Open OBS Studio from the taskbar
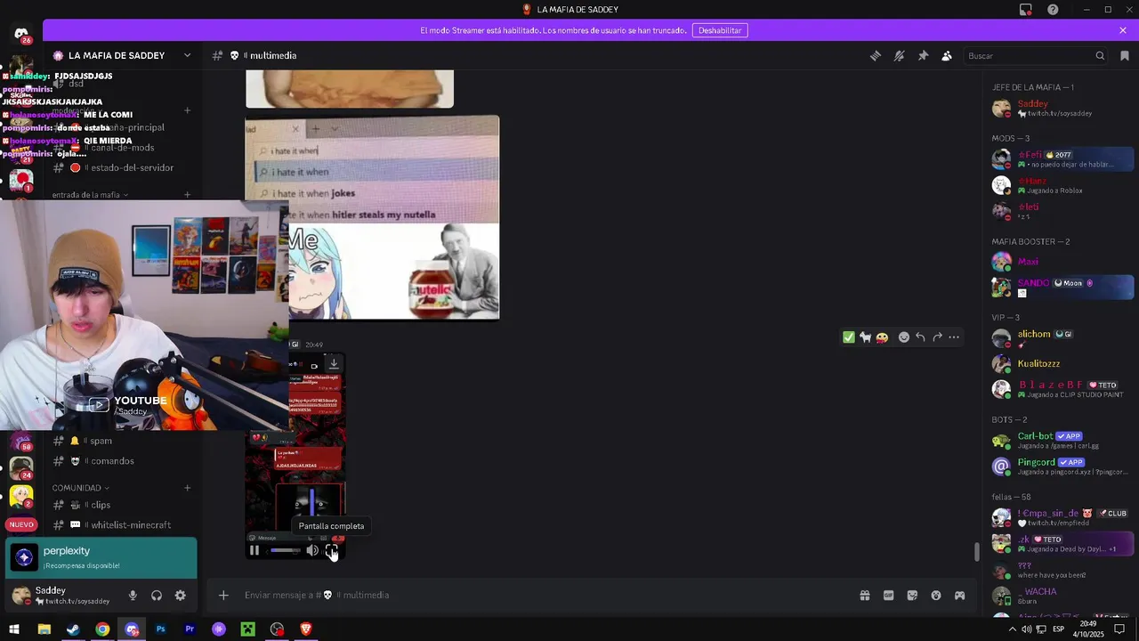 pos(277,629)
